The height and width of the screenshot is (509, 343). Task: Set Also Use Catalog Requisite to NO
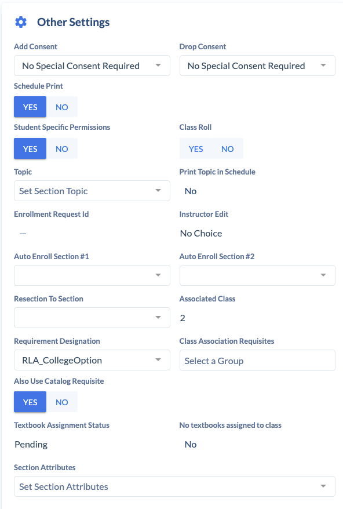(x=61, y=402)
